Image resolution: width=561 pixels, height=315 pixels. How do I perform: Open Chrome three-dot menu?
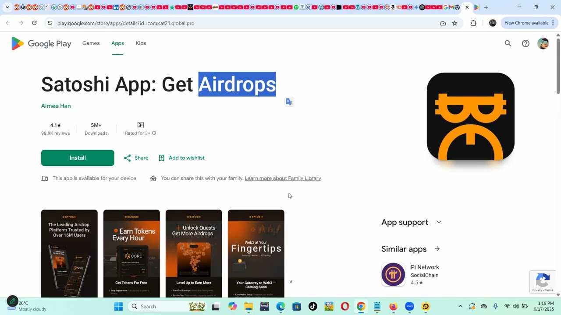[x=553, y=23]
